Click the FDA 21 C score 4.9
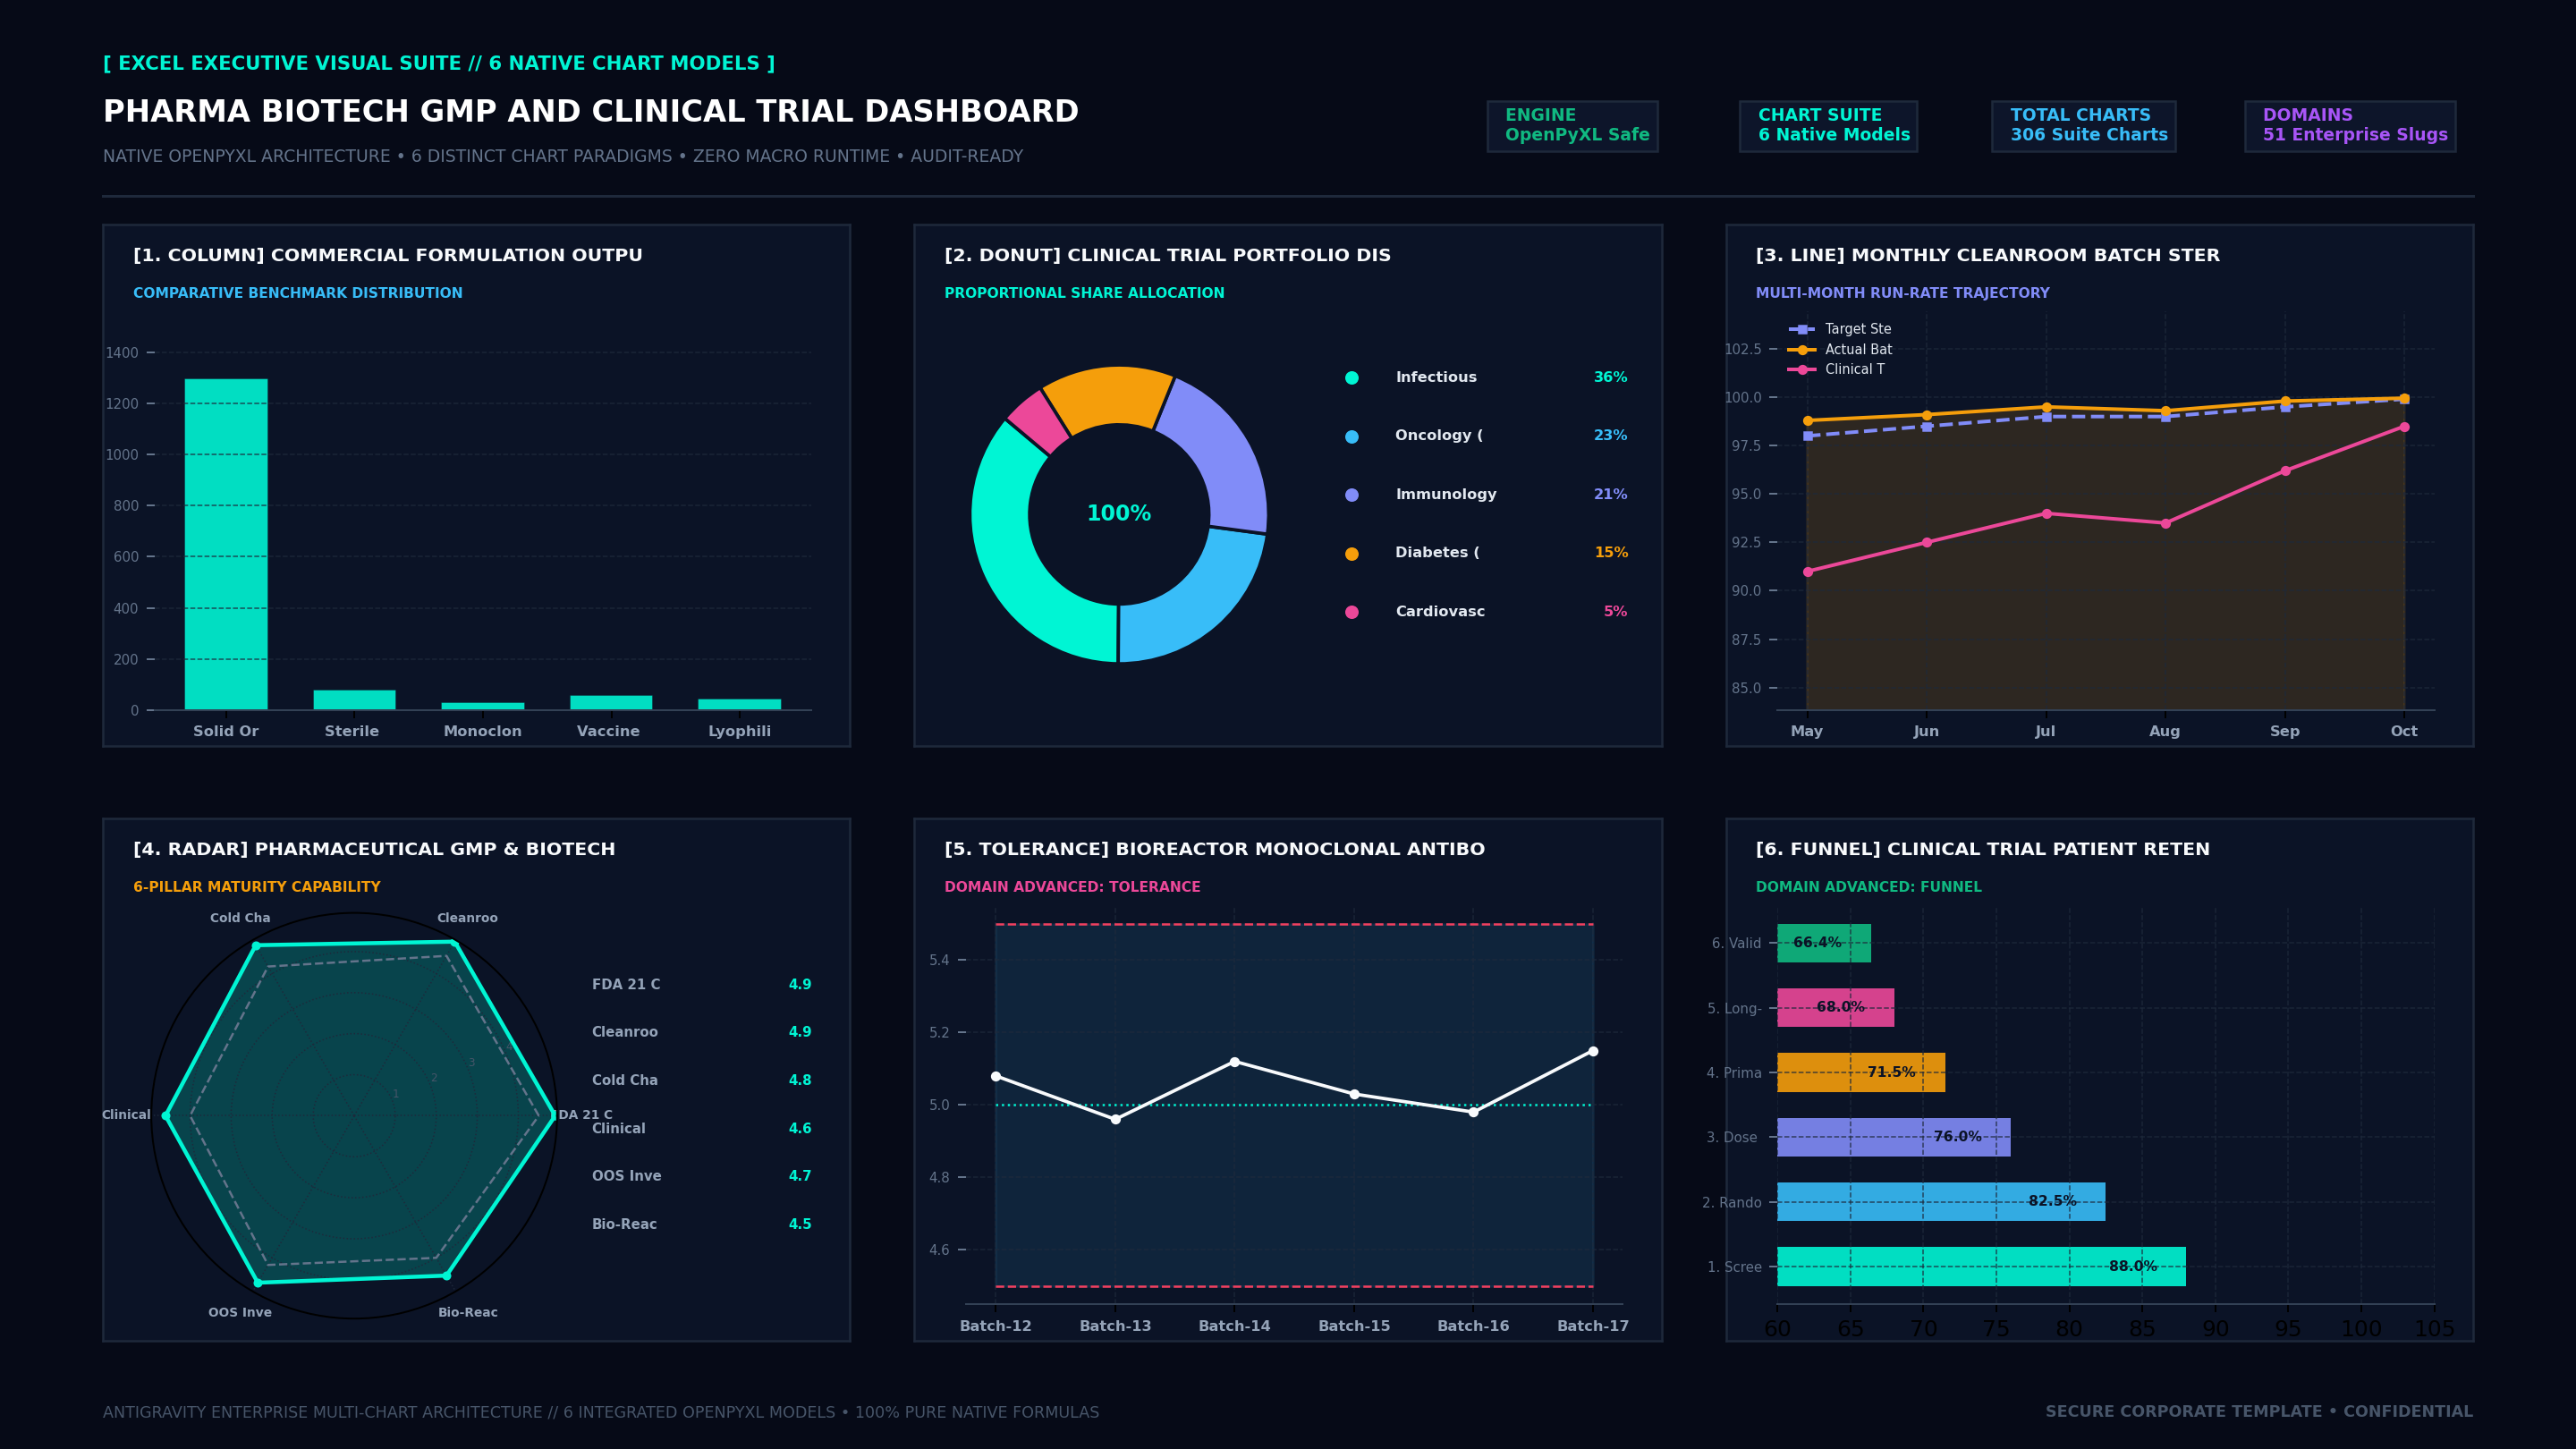The height and width of the screenshot is (1449, 2576). point(800,985)
